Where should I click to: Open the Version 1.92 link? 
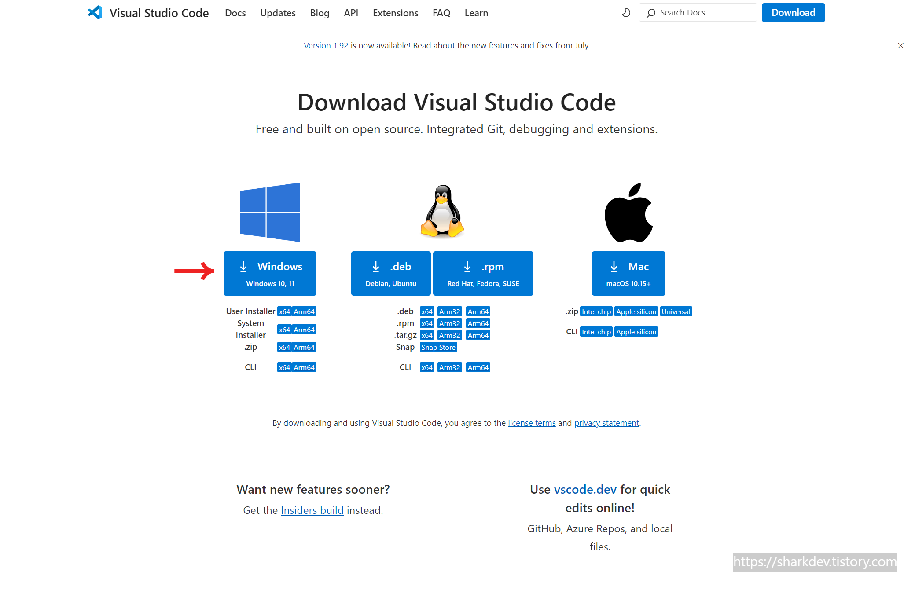click(326, 45)
